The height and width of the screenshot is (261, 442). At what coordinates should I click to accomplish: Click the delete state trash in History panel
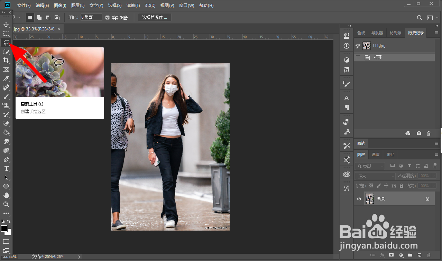tap(429, 133)
